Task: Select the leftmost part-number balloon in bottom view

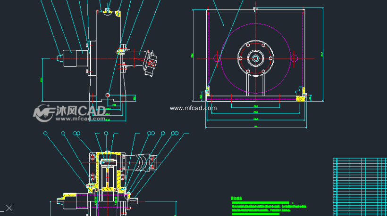Action: [x=46, y=133]
